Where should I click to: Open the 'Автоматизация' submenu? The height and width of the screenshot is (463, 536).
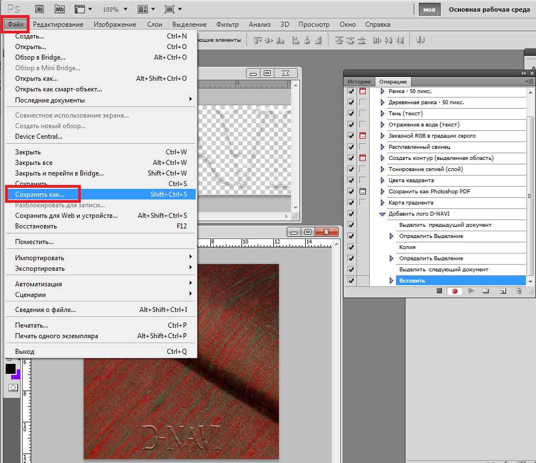100,284
